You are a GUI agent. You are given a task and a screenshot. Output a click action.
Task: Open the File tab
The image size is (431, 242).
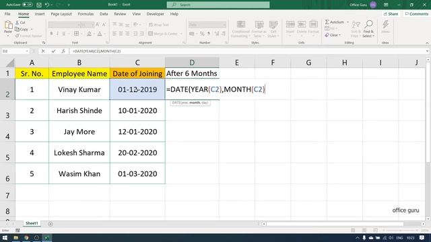[x=7, y=13]
